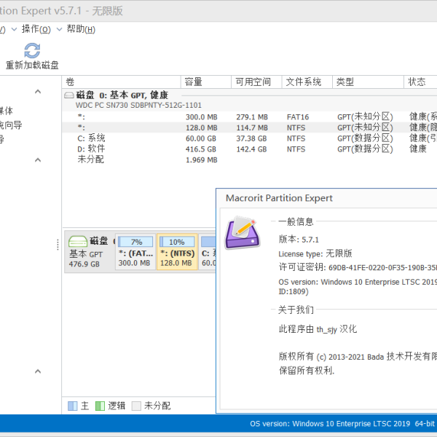
Task: Click the disk icon beside 磁盘 0 heading
Action: pyautogui.click(x=69, y=95)
